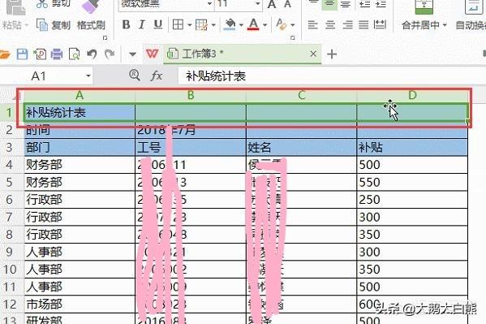The height and width of the screenshot is (324, 486).
Task: Open the 合并居中 dropdown arrow
Action: [445, 25]
